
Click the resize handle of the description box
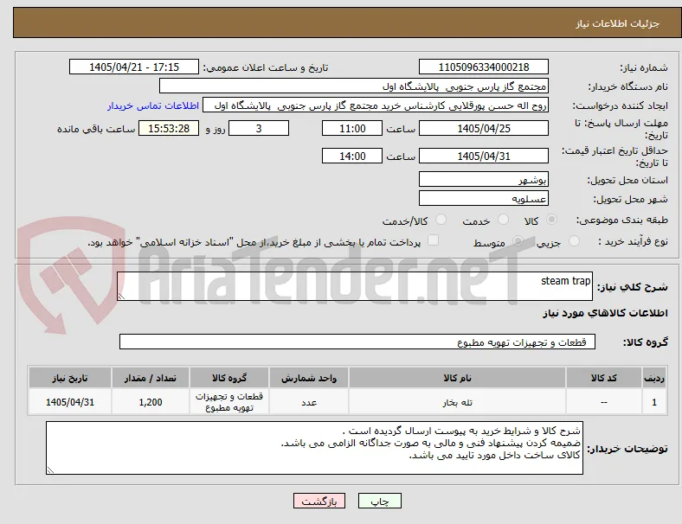tap(121, 296)
